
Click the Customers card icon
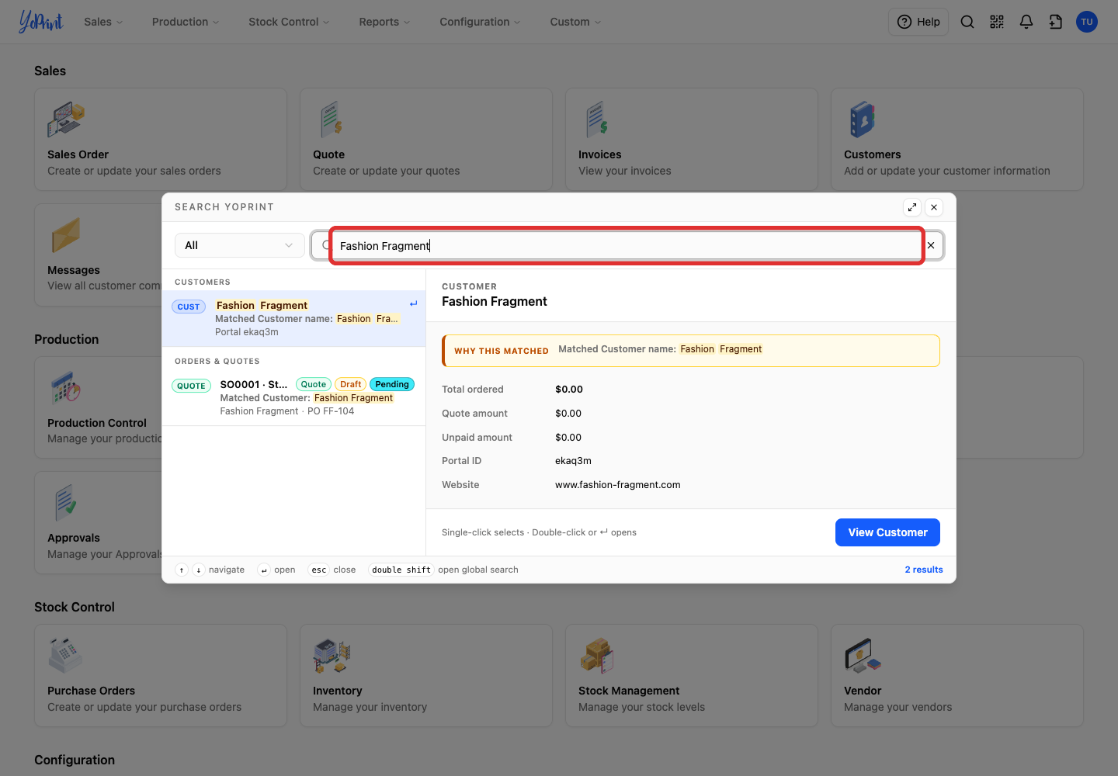862,120
